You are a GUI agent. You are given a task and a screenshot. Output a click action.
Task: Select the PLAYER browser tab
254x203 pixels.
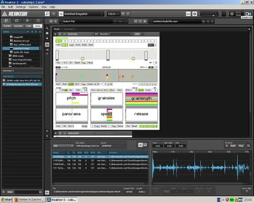point(7,26)
